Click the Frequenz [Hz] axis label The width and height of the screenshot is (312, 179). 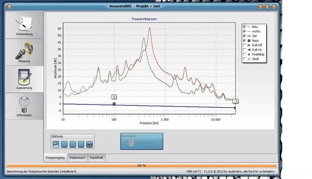(149, 123)
